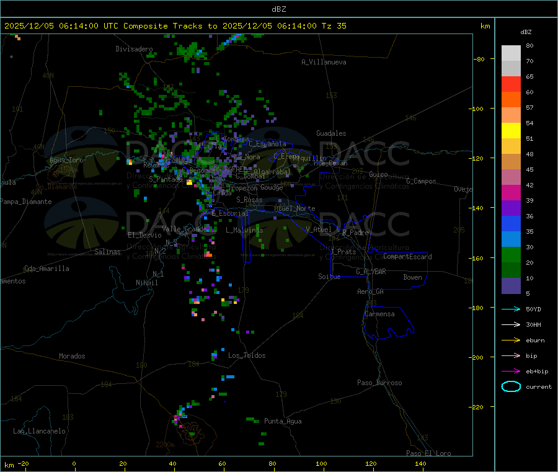Click the Cda_Amarilla map label

(x=46, y=269)
